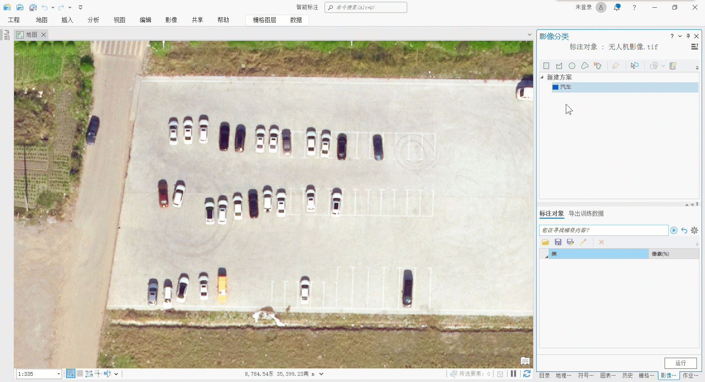
Task: Click the constraints icon in map status bar
Action: (89, 374)
